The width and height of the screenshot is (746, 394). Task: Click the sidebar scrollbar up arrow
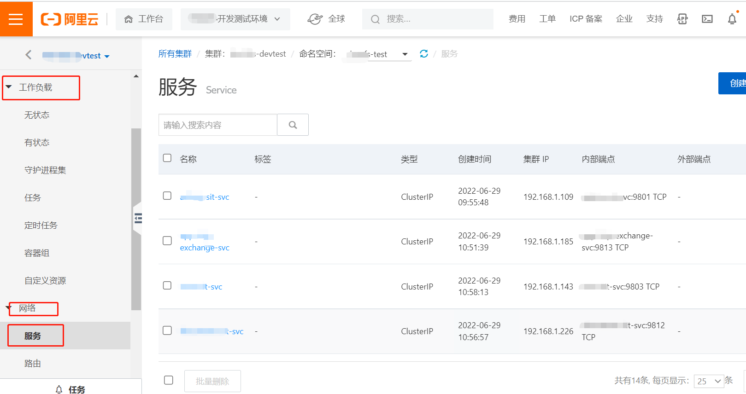(x=136, y=76)
